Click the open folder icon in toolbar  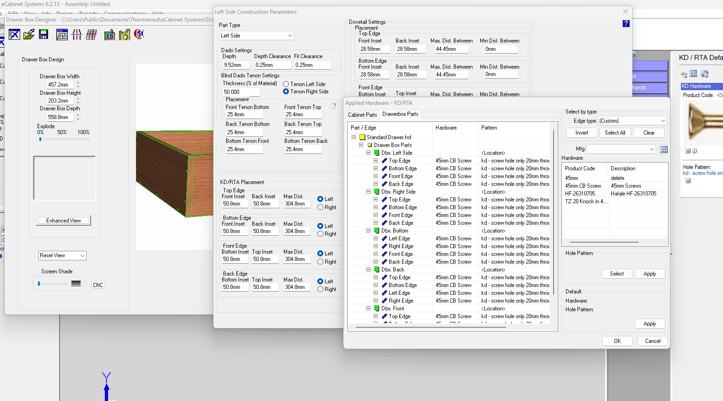pos(29,34)
